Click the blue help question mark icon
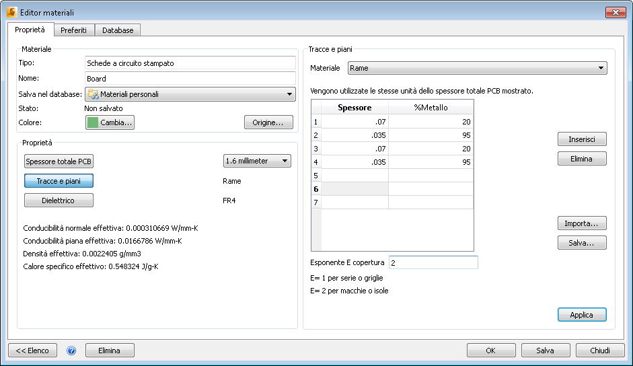The width and height of the screenshot is (633, 366). 71,351
